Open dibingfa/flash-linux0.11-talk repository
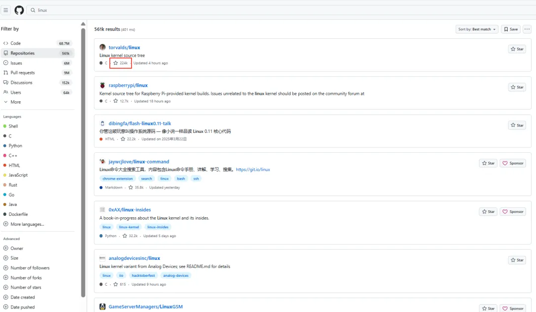The height and width of the screenshot is (312, 536). 140,124
